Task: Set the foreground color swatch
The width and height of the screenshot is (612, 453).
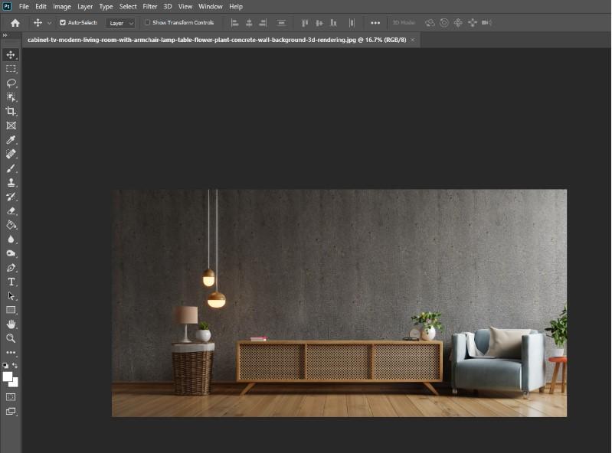Action: [8, 376]
